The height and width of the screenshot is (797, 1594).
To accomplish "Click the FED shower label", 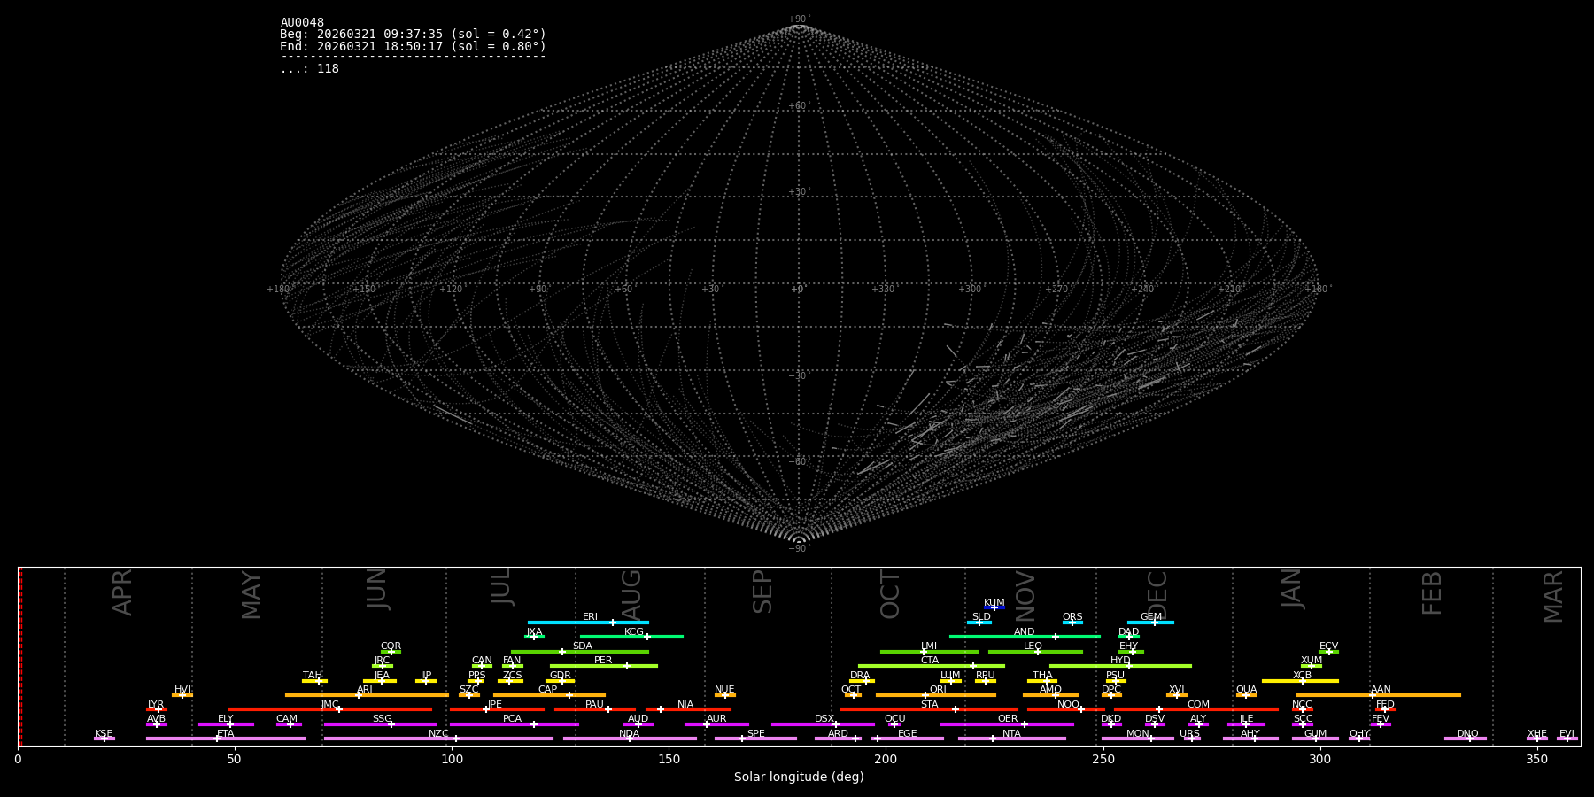I will [1385, 705].
